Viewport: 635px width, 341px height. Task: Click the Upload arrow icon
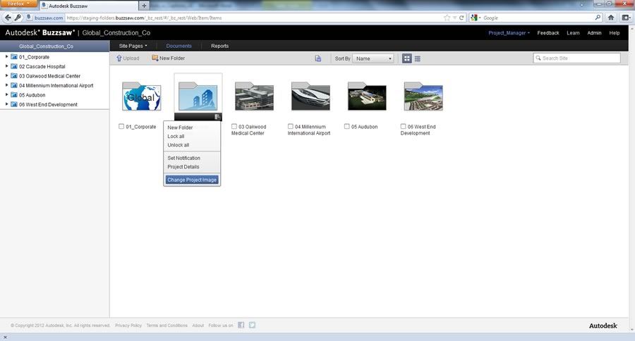(x=119, y=58)
